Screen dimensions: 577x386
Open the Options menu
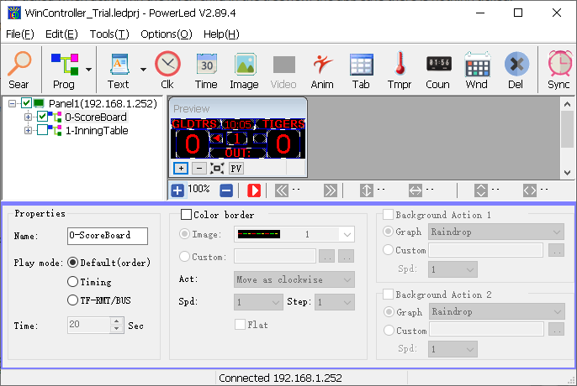[166, 34]
